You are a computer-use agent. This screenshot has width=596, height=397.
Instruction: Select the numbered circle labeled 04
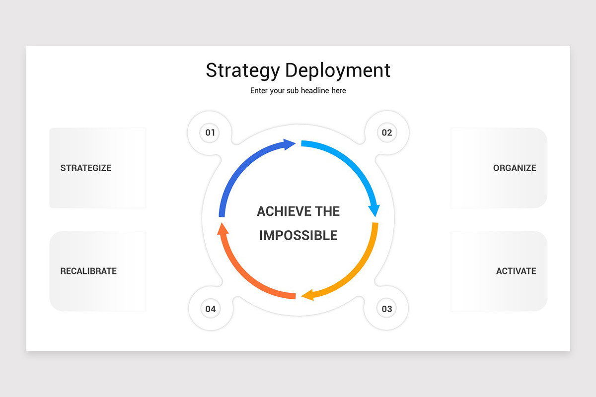click(x=210, y=309)
